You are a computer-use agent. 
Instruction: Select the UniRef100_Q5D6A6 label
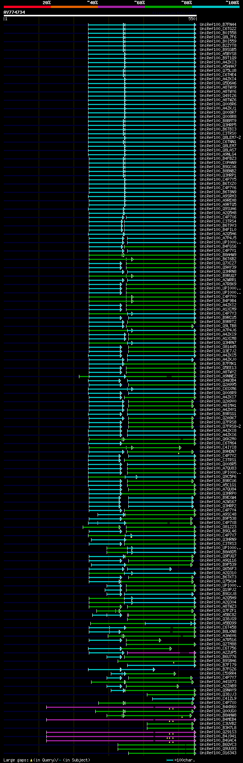(x=218, y=83)
